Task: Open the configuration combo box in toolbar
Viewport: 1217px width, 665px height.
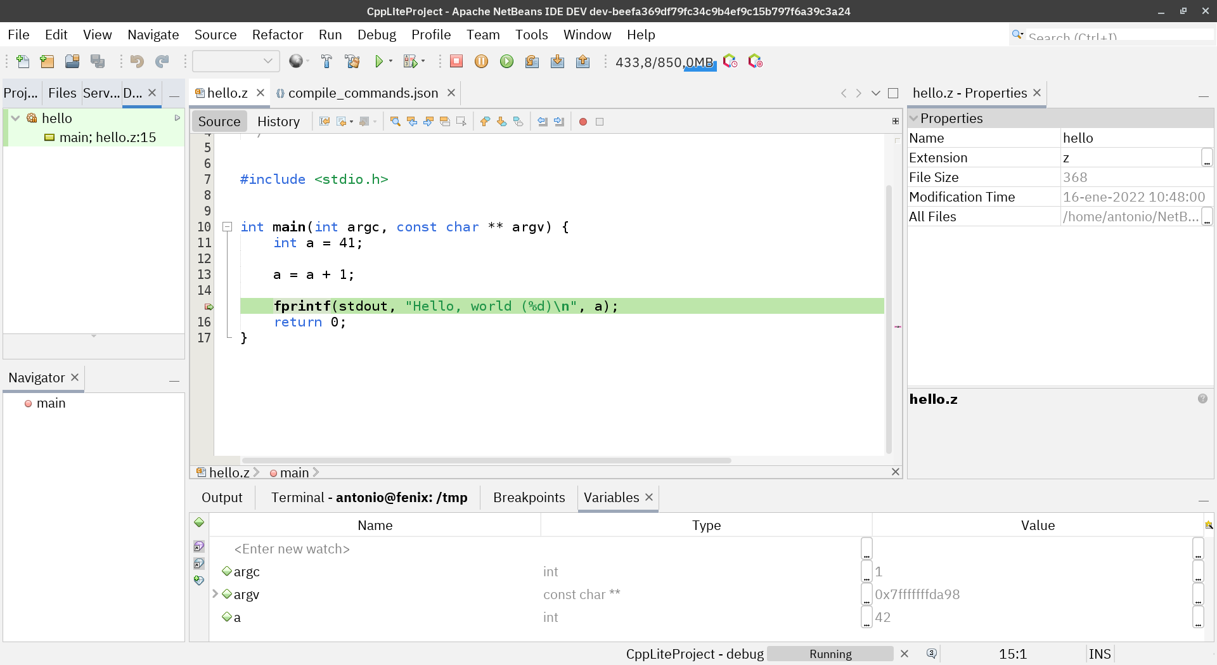Action: point(235,61)
